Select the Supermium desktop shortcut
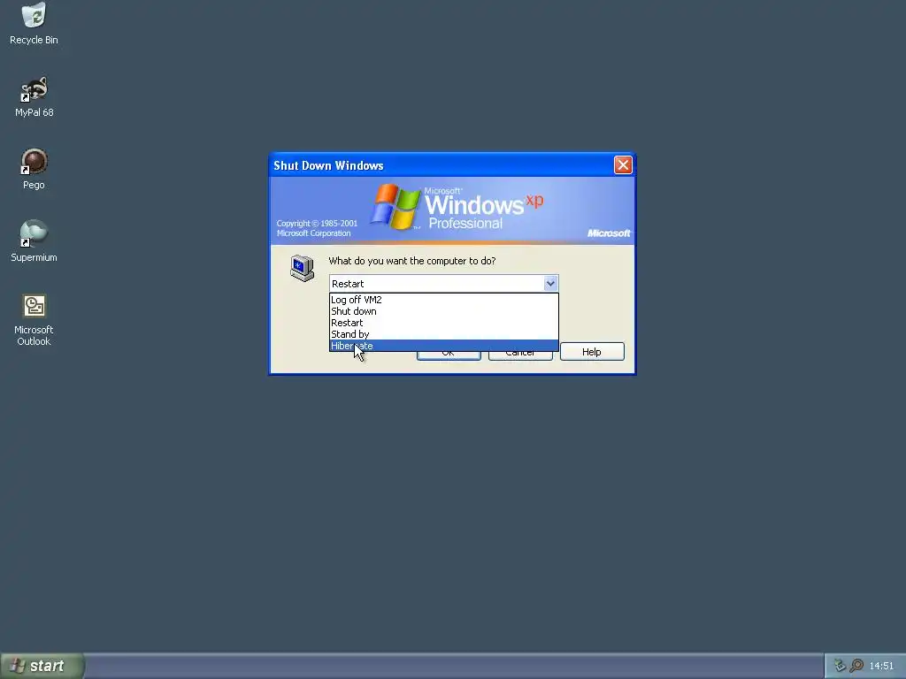 [x=34, y=242]
